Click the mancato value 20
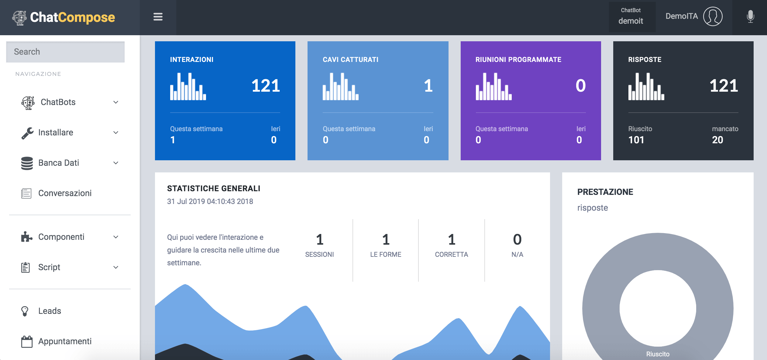767x360 pixels. (717, 140)
